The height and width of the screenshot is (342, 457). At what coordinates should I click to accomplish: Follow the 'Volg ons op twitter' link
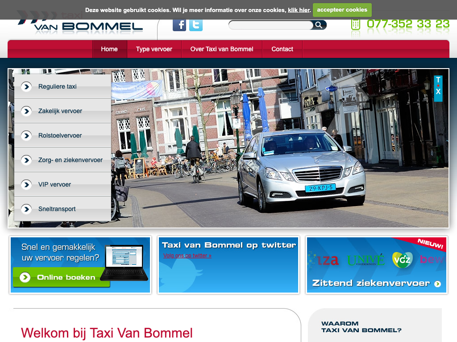pos(187,256)
